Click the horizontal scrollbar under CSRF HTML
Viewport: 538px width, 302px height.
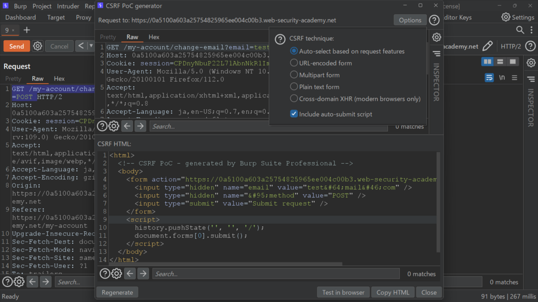click(x=226, y=264)
